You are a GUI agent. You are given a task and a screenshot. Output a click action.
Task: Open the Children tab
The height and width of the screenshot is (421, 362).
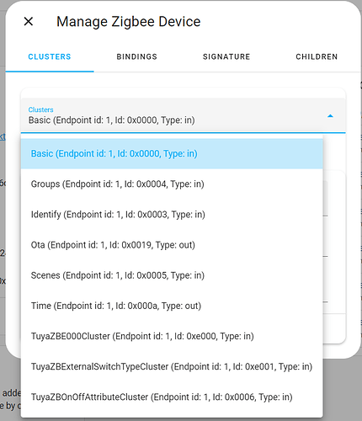pyautogui.click(x=317, y=56)
